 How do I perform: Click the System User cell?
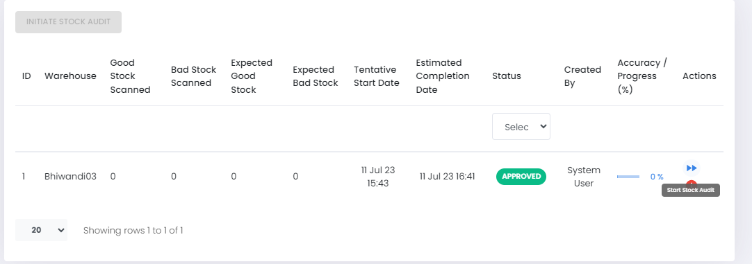[584, 177]
